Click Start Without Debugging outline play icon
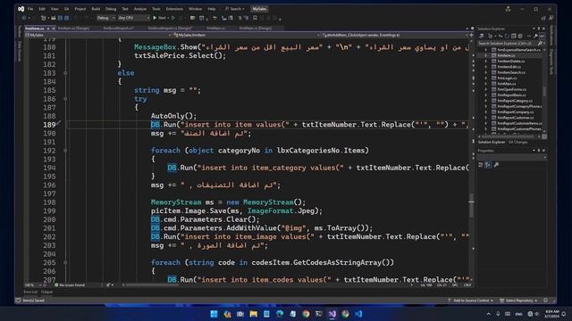 pos(173,18)
